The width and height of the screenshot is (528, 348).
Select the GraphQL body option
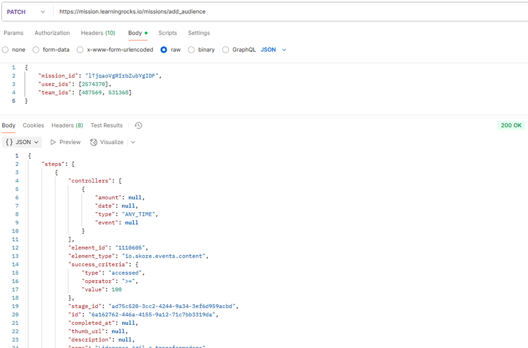[x=225, y=50]
